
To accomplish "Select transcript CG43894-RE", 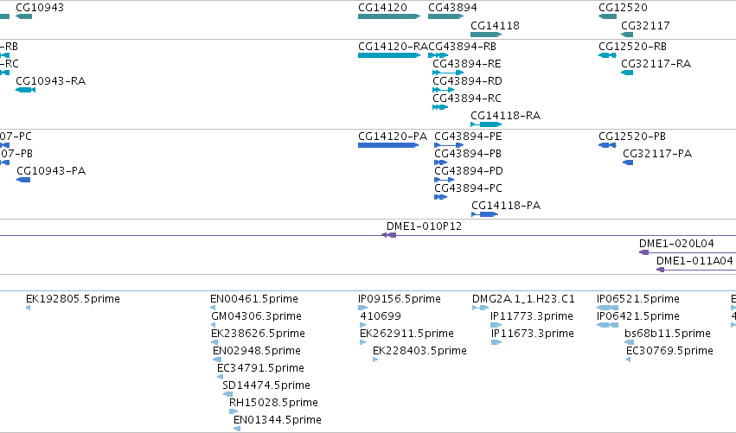I will [467, 64].
